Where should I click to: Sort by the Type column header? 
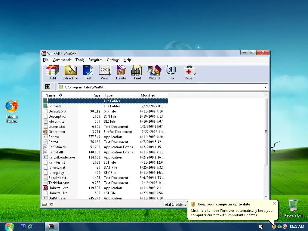[120, 95]
